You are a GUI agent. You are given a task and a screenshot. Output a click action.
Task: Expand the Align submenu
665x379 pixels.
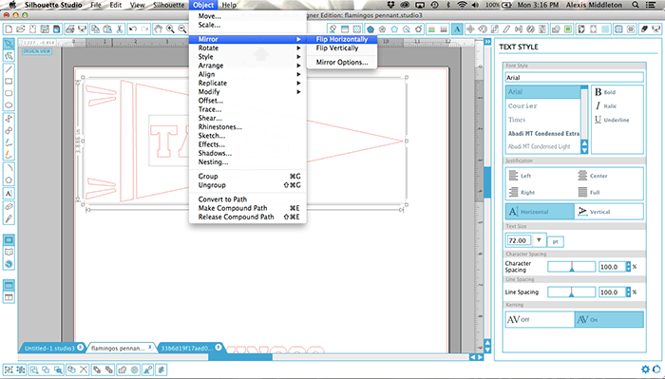point(248,74)
